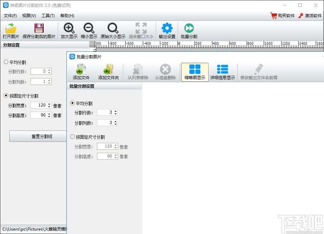This screenshot has height=234, width=324.
Task: Click 添加文件夹 folder icon
Action: pos(109,72)
